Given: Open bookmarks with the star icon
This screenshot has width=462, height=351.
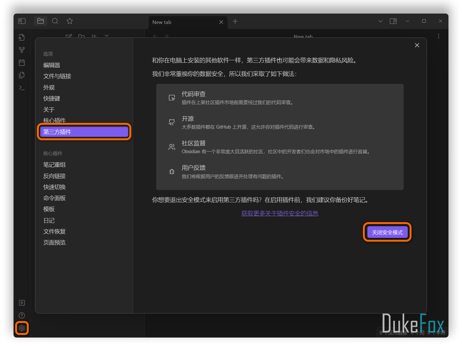Looking at the screenshot, I should (x=69, y=21).
